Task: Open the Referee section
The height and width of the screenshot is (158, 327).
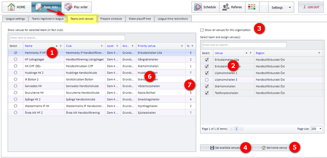Action: click(232, 7)
